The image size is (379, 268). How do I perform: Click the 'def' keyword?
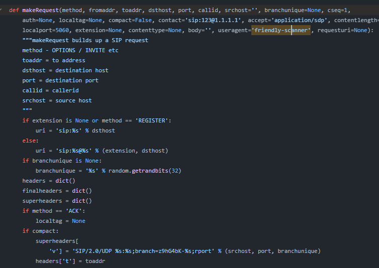14,10
